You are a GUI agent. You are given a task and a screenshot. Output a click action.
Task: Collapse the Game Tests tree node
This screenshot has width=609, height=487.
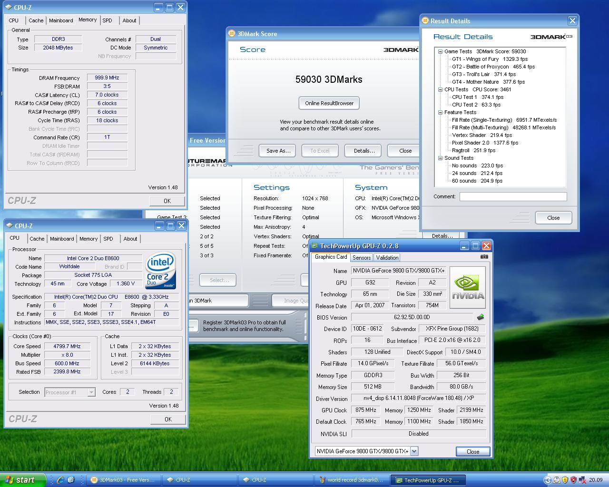point(441,51)
